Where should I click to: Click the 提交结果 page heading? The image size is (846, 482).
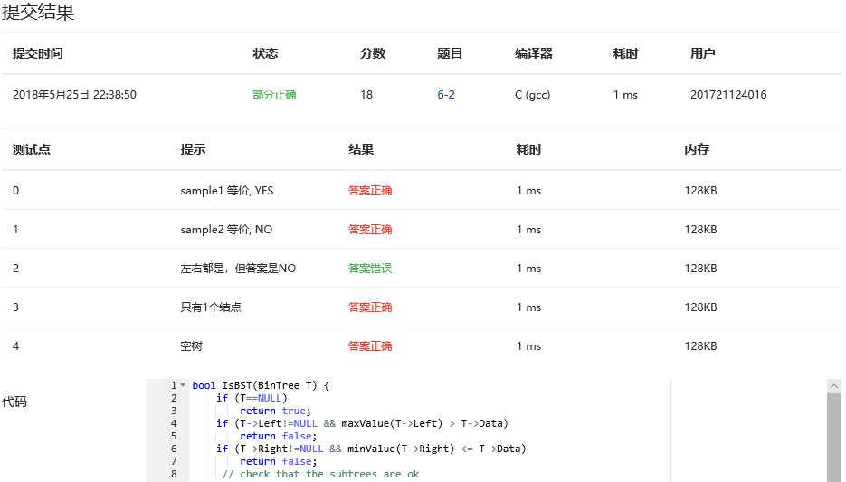pyautogui.click(x=38, y=12)
